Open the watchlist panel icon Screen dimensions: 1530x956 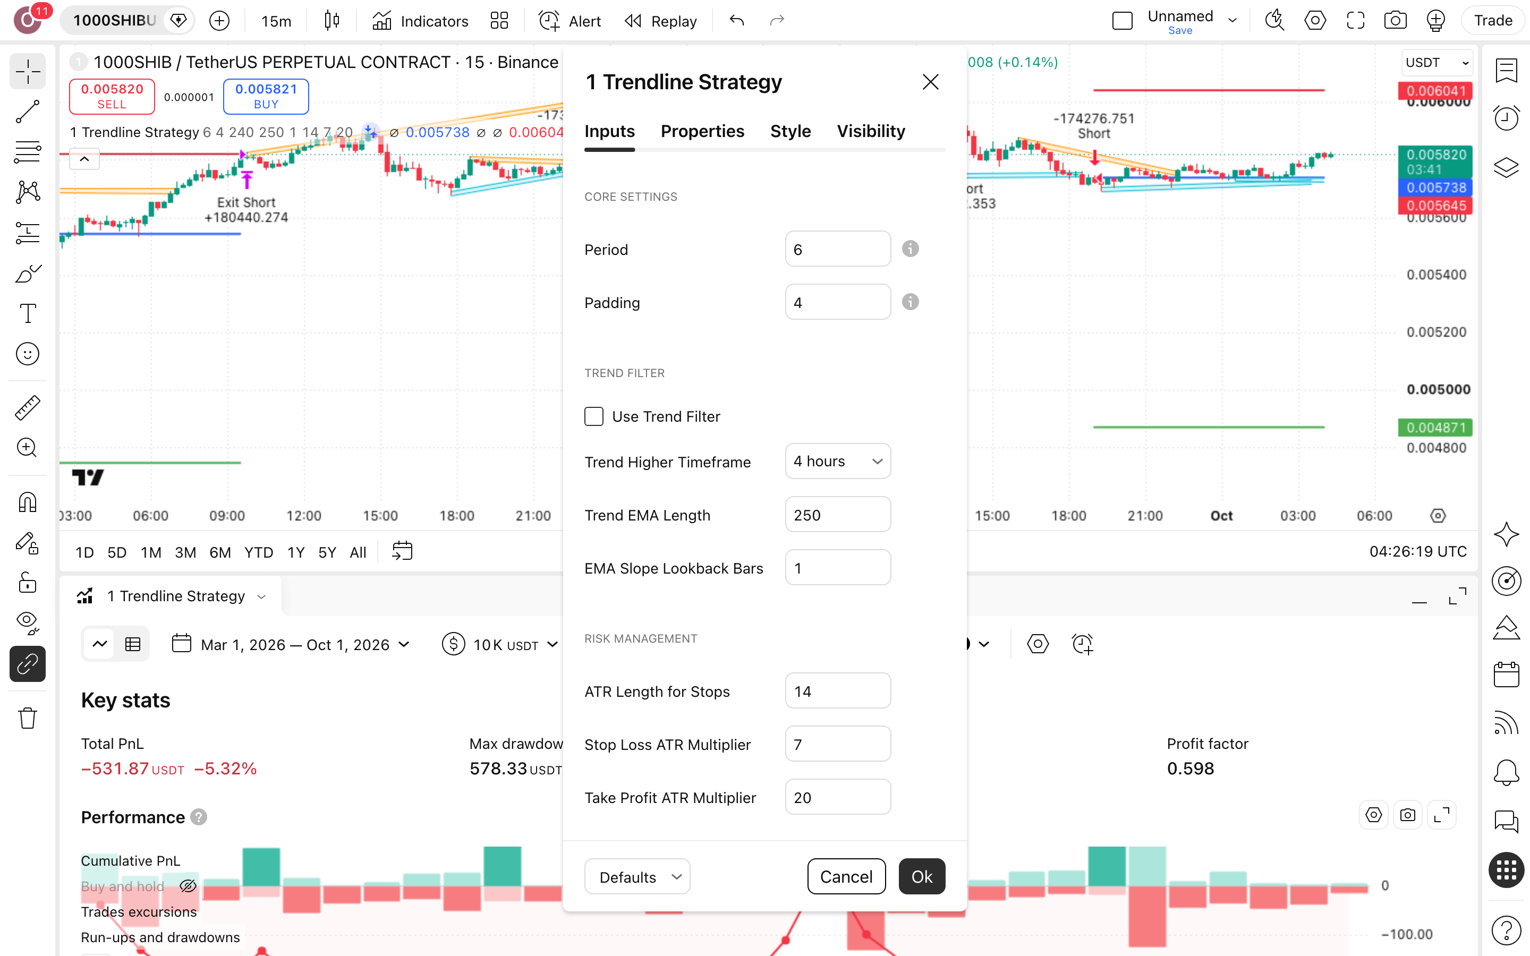click(x=1506, y=71)
